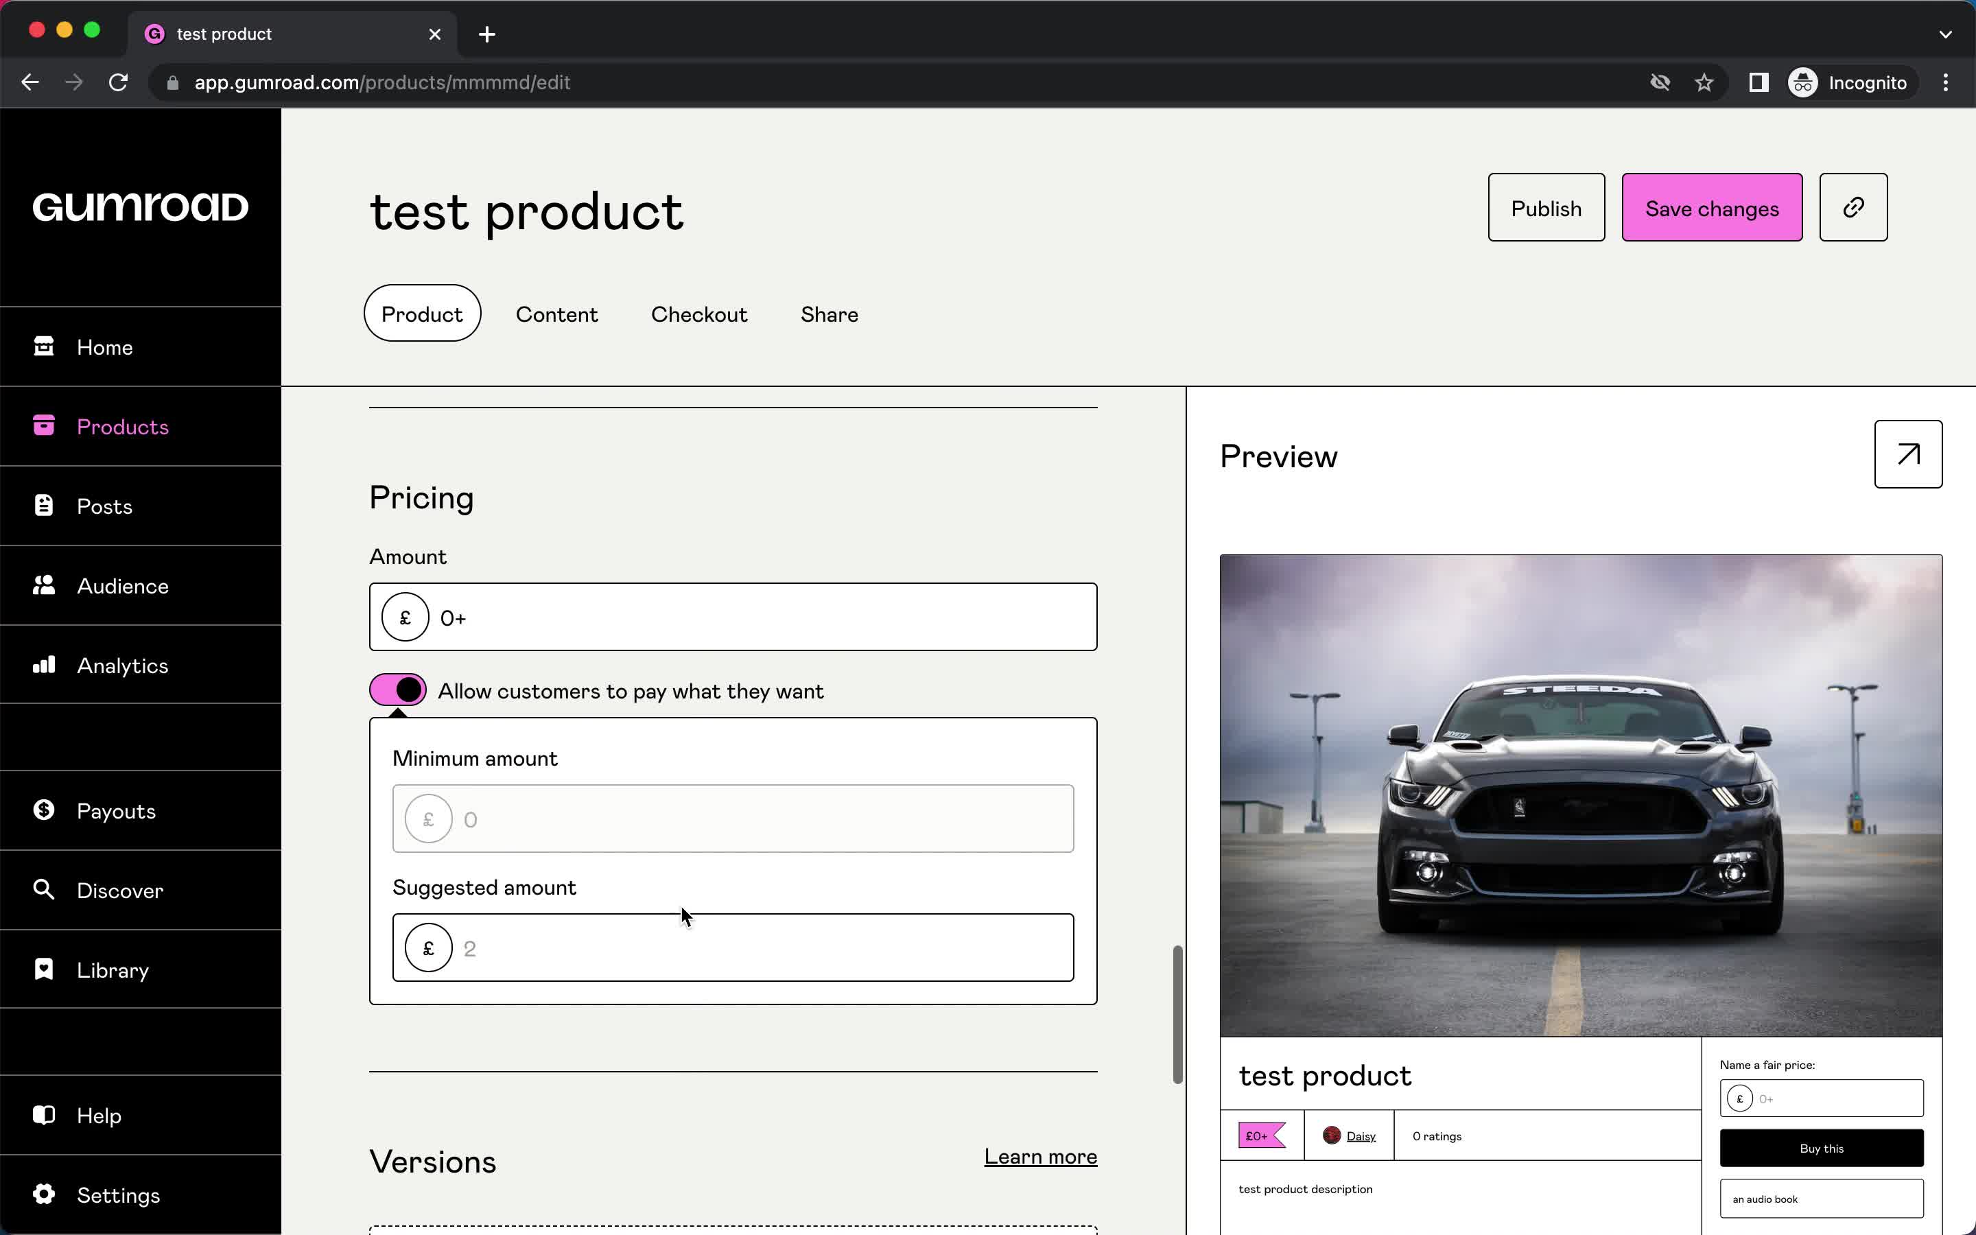Open Daisy profile link in preview
This screenshot has height=1235, width=1976.
point(1361,1136)
